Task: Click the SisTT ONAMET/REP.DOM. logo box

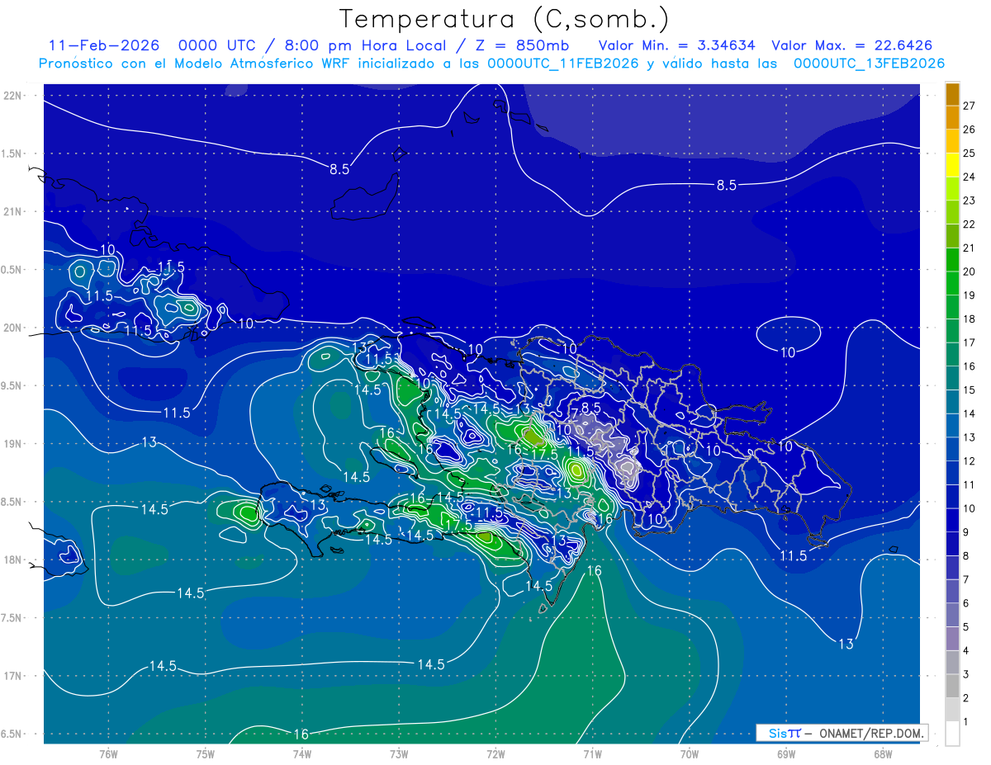Action: pos(842,733)
